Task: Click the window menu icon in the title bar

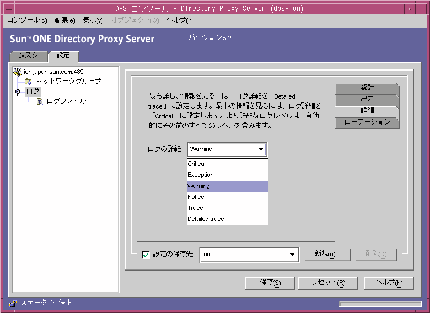Action: tap(9, 9)
